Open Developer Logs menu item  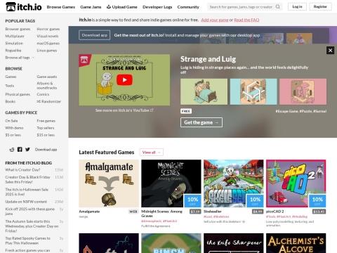pyautogui.click(x=157, y=7)
